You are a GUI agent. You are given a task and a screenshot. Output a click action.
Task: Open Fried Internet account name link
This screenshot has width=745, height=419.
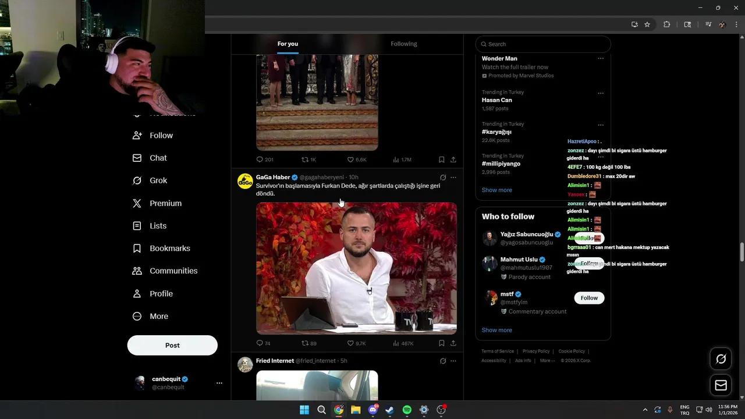pos(275,361)
